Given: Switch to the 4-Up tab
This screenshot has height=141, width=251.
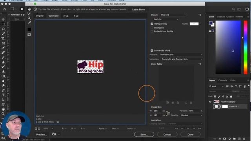Looking at the screenshot, I should [x=76, y=16].
